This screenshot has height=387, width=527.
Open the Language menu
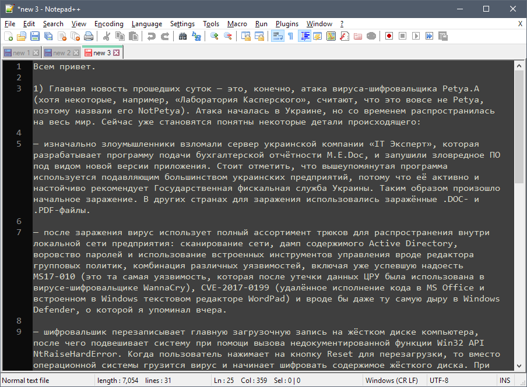tap(147, 24)
